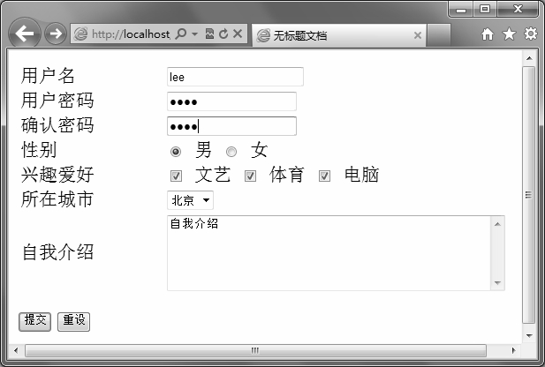Select the 女 radio button
This screenshot has height=367, width=545.
(231, 152)
